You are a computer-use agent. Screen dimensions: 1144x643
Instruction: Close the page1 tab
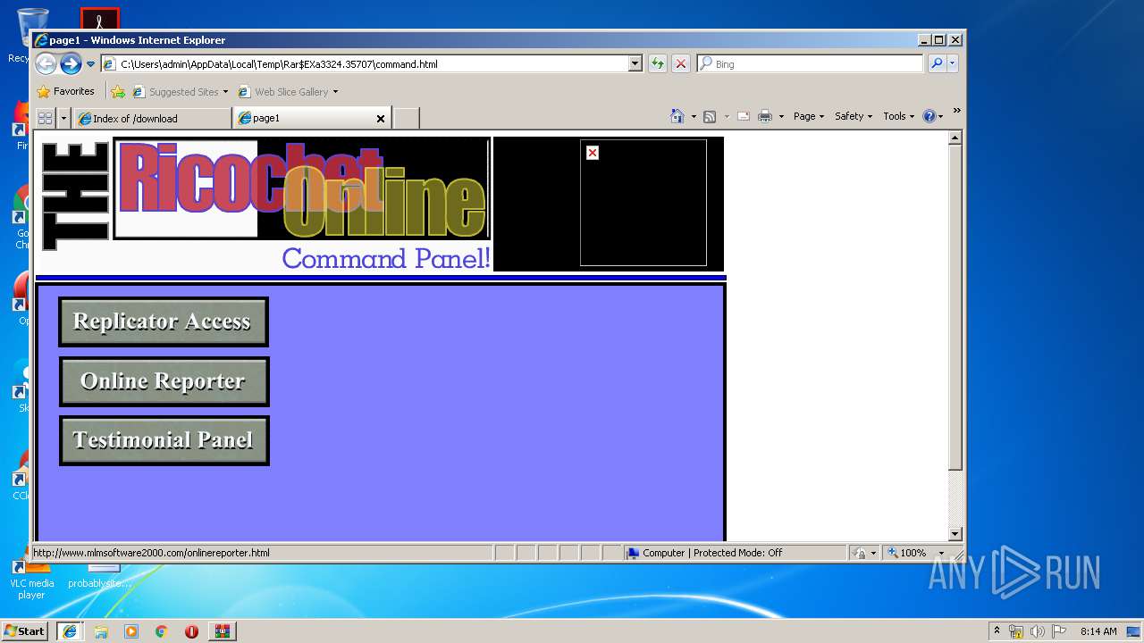(x=381, y=118)
